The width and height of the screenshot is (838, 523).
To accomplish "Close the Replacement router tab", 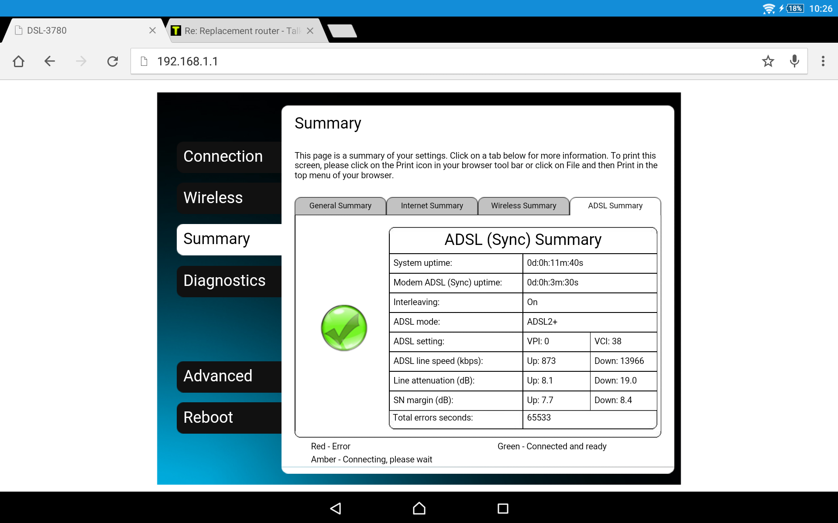I will coord(310,31).
